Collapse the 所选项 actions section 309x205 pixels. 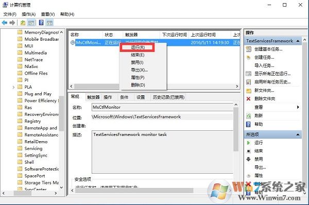(298, 134)
